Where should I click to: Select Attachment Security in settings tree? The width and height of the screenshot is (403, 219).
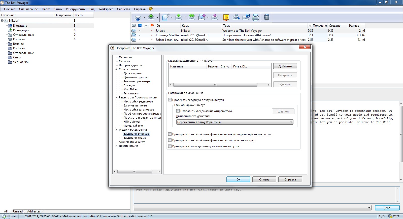tap(132, 142)
